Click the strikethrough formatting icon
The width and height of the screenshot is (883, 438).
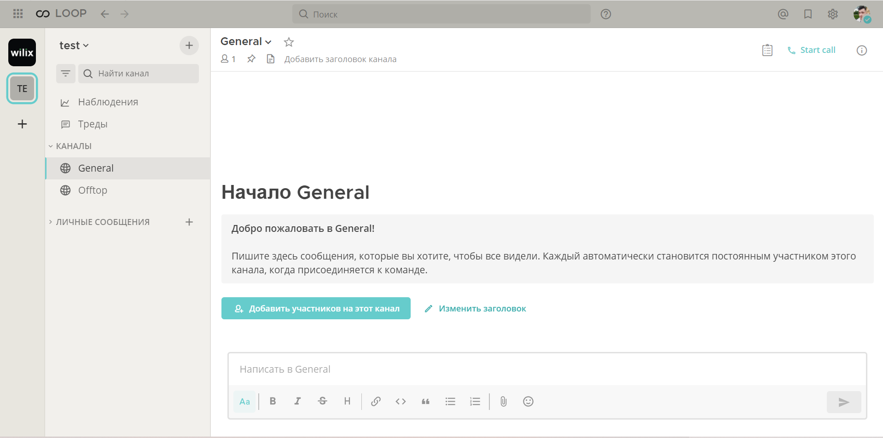[x=322, y=401]
